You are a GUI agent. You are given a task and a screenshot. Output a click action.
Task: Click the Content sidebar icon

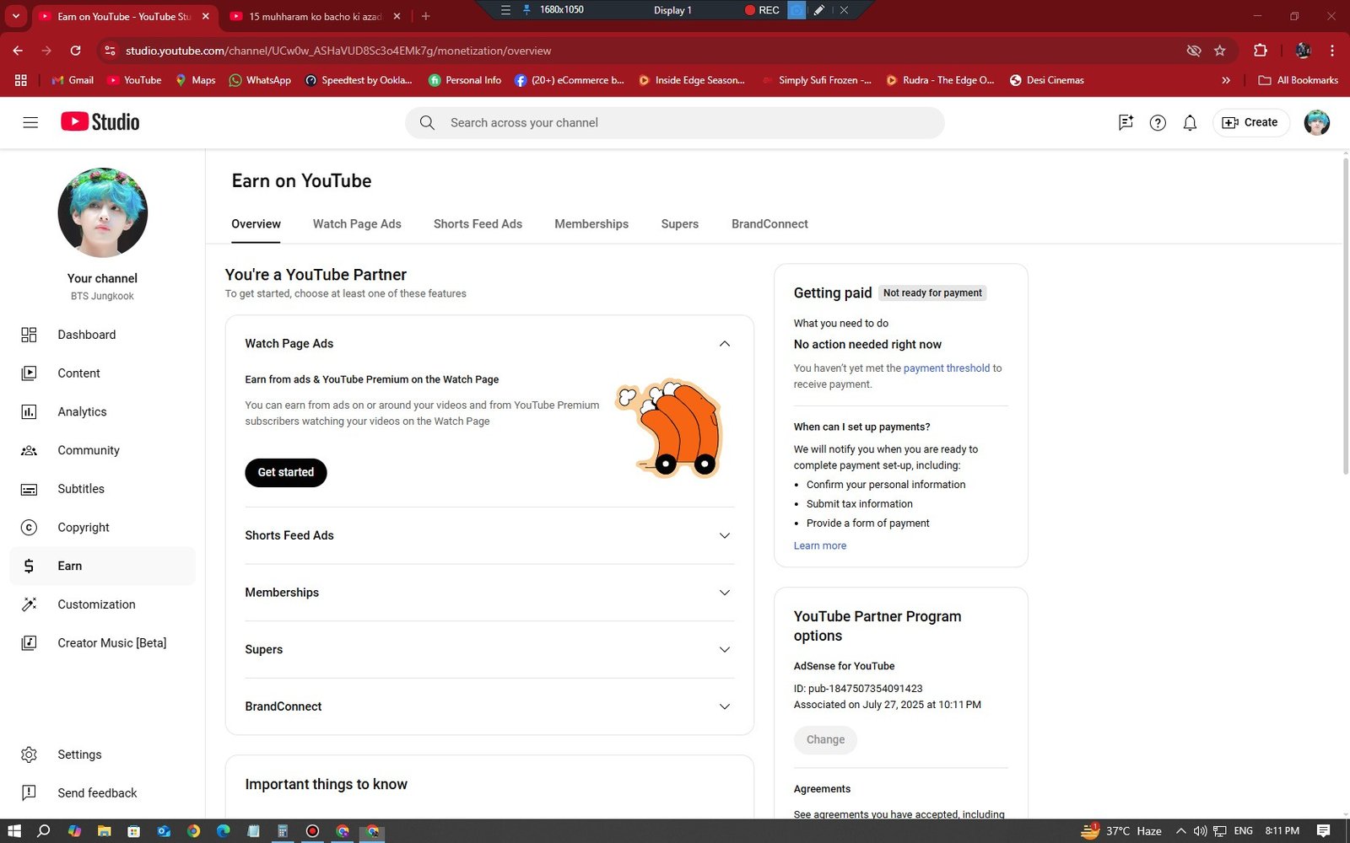point(29,373)
